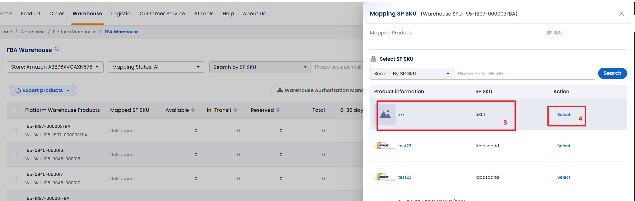Open the Search By SP SKU dropdown in panel

(412, 74)
